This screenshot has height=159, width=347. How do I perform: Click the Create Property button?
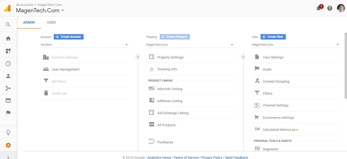[x=175, y=37]
